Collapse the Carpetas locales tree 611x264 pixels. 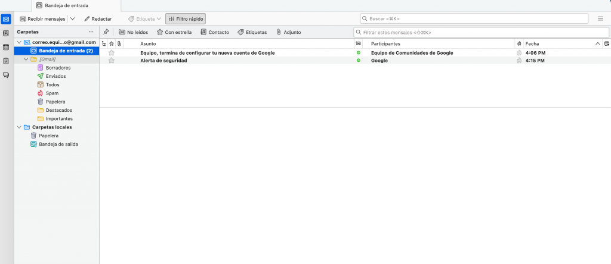pos(19,127)
